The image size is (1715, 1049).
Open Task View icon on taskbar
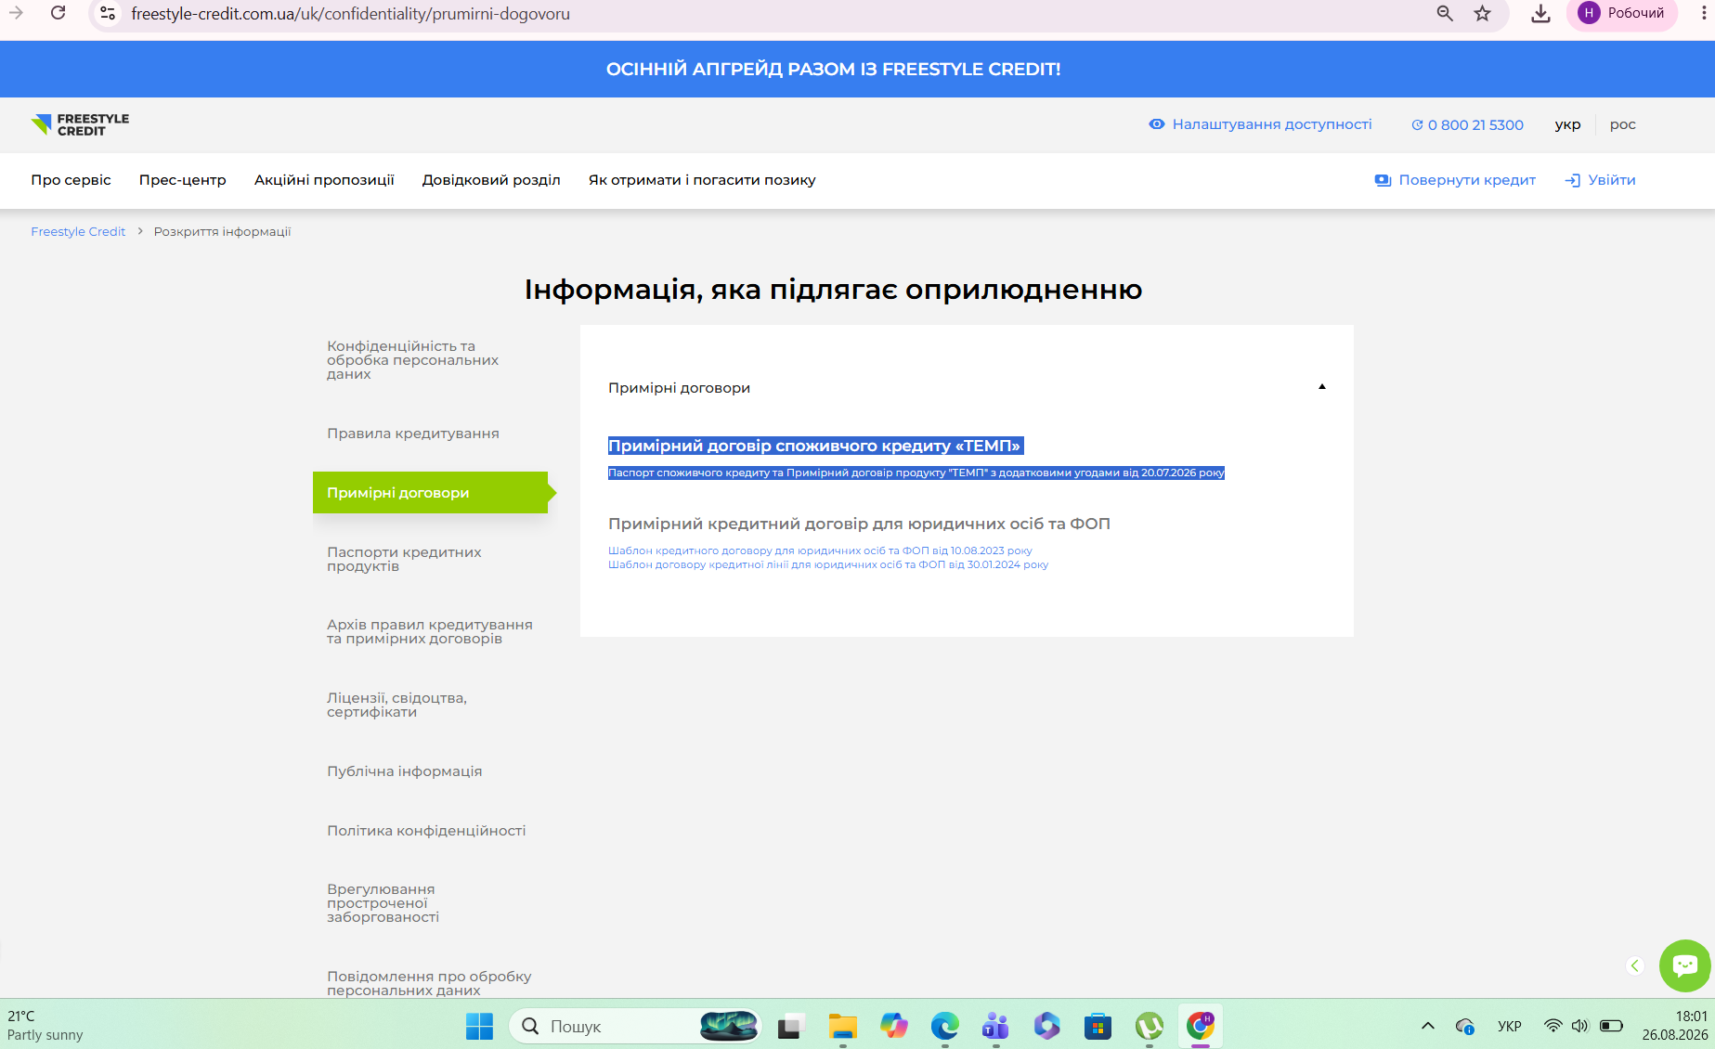tap(790, 1026)
